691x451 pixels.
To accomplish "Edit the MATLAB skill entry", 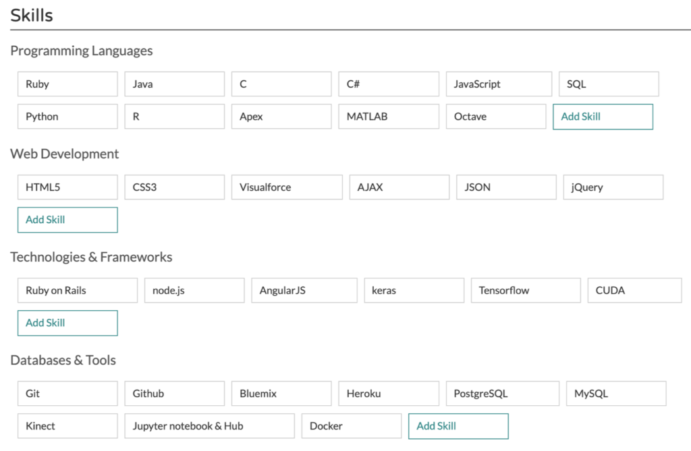I will point(389,117).
